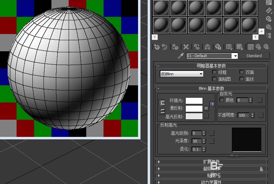Click Put Material to Scene icon
This screenshot has width=274, height=184.
[165, 47]
